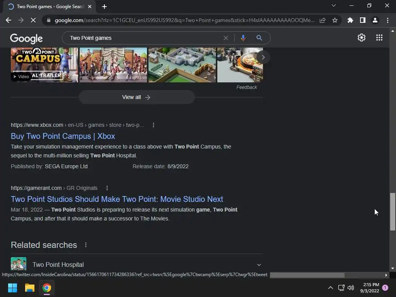Screen dimensions: 396x297
Task: Click scroll up arrow on page scrollbar
Action: point(393,31)
